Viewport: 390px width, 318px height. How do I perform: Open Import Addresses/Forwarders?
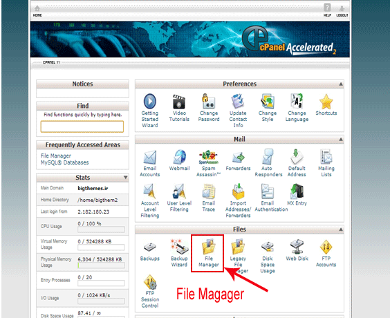click(238, 200)
